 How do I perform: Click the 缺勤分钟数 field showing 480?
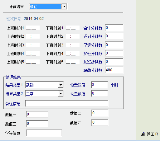tap(114, 70)
